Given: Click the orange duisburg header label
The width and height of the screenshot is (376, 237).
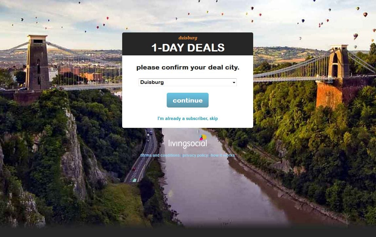Looking at the screenshot, I should pyautogui.click(x=188, y=38).
